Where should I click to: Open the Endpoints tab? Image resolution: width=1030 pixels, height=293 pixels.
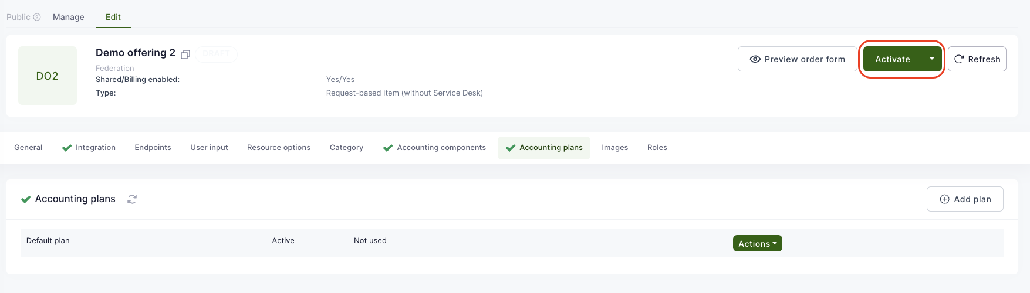[153, 148]
